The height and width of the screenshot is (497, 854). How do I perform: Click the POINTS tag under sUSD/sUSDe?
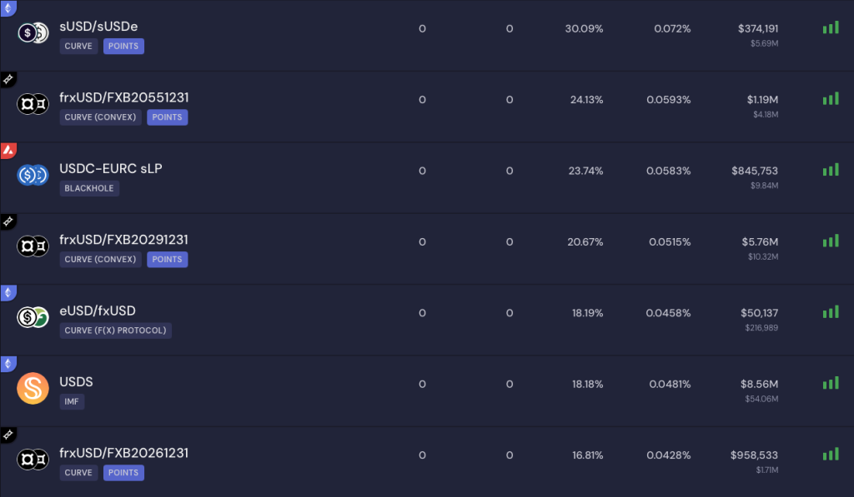[123, 46]
